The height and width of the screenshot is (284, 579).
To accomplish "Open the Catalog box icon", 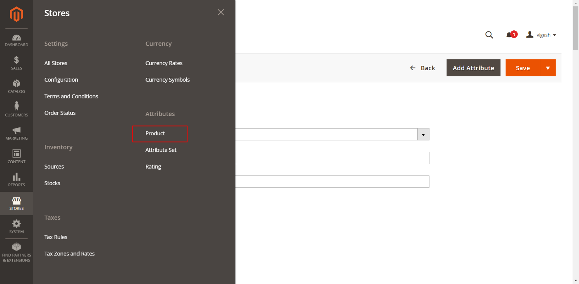I will pos(16,86).
